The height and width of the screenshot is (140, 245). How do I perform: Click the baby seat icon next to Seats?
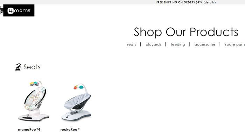18,67
